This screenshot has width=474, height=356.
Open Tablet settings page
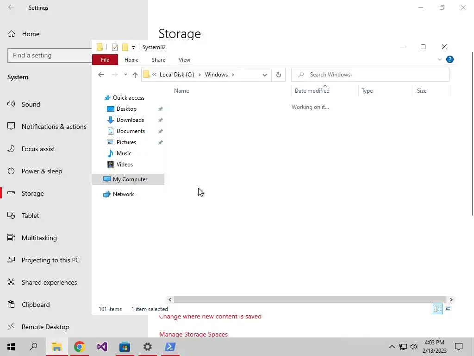pos(30,216)
